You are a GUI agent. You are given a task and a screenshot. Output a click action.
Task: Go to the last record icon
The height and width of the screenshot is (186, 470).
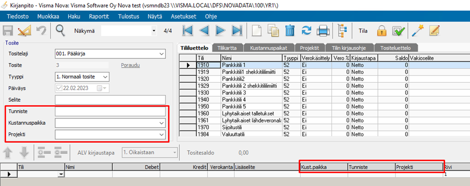(x=237, y=30)
